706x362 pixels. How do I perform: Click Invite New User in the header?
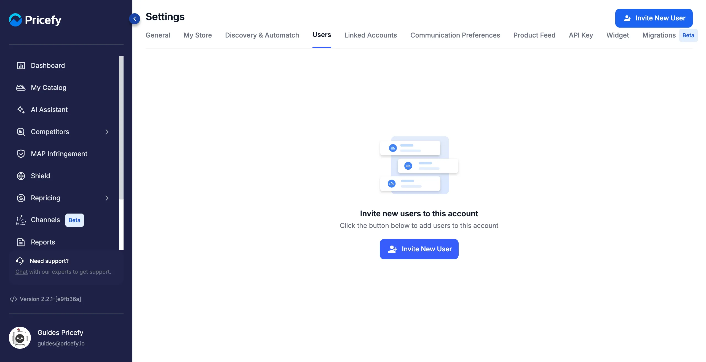(654, 18)
